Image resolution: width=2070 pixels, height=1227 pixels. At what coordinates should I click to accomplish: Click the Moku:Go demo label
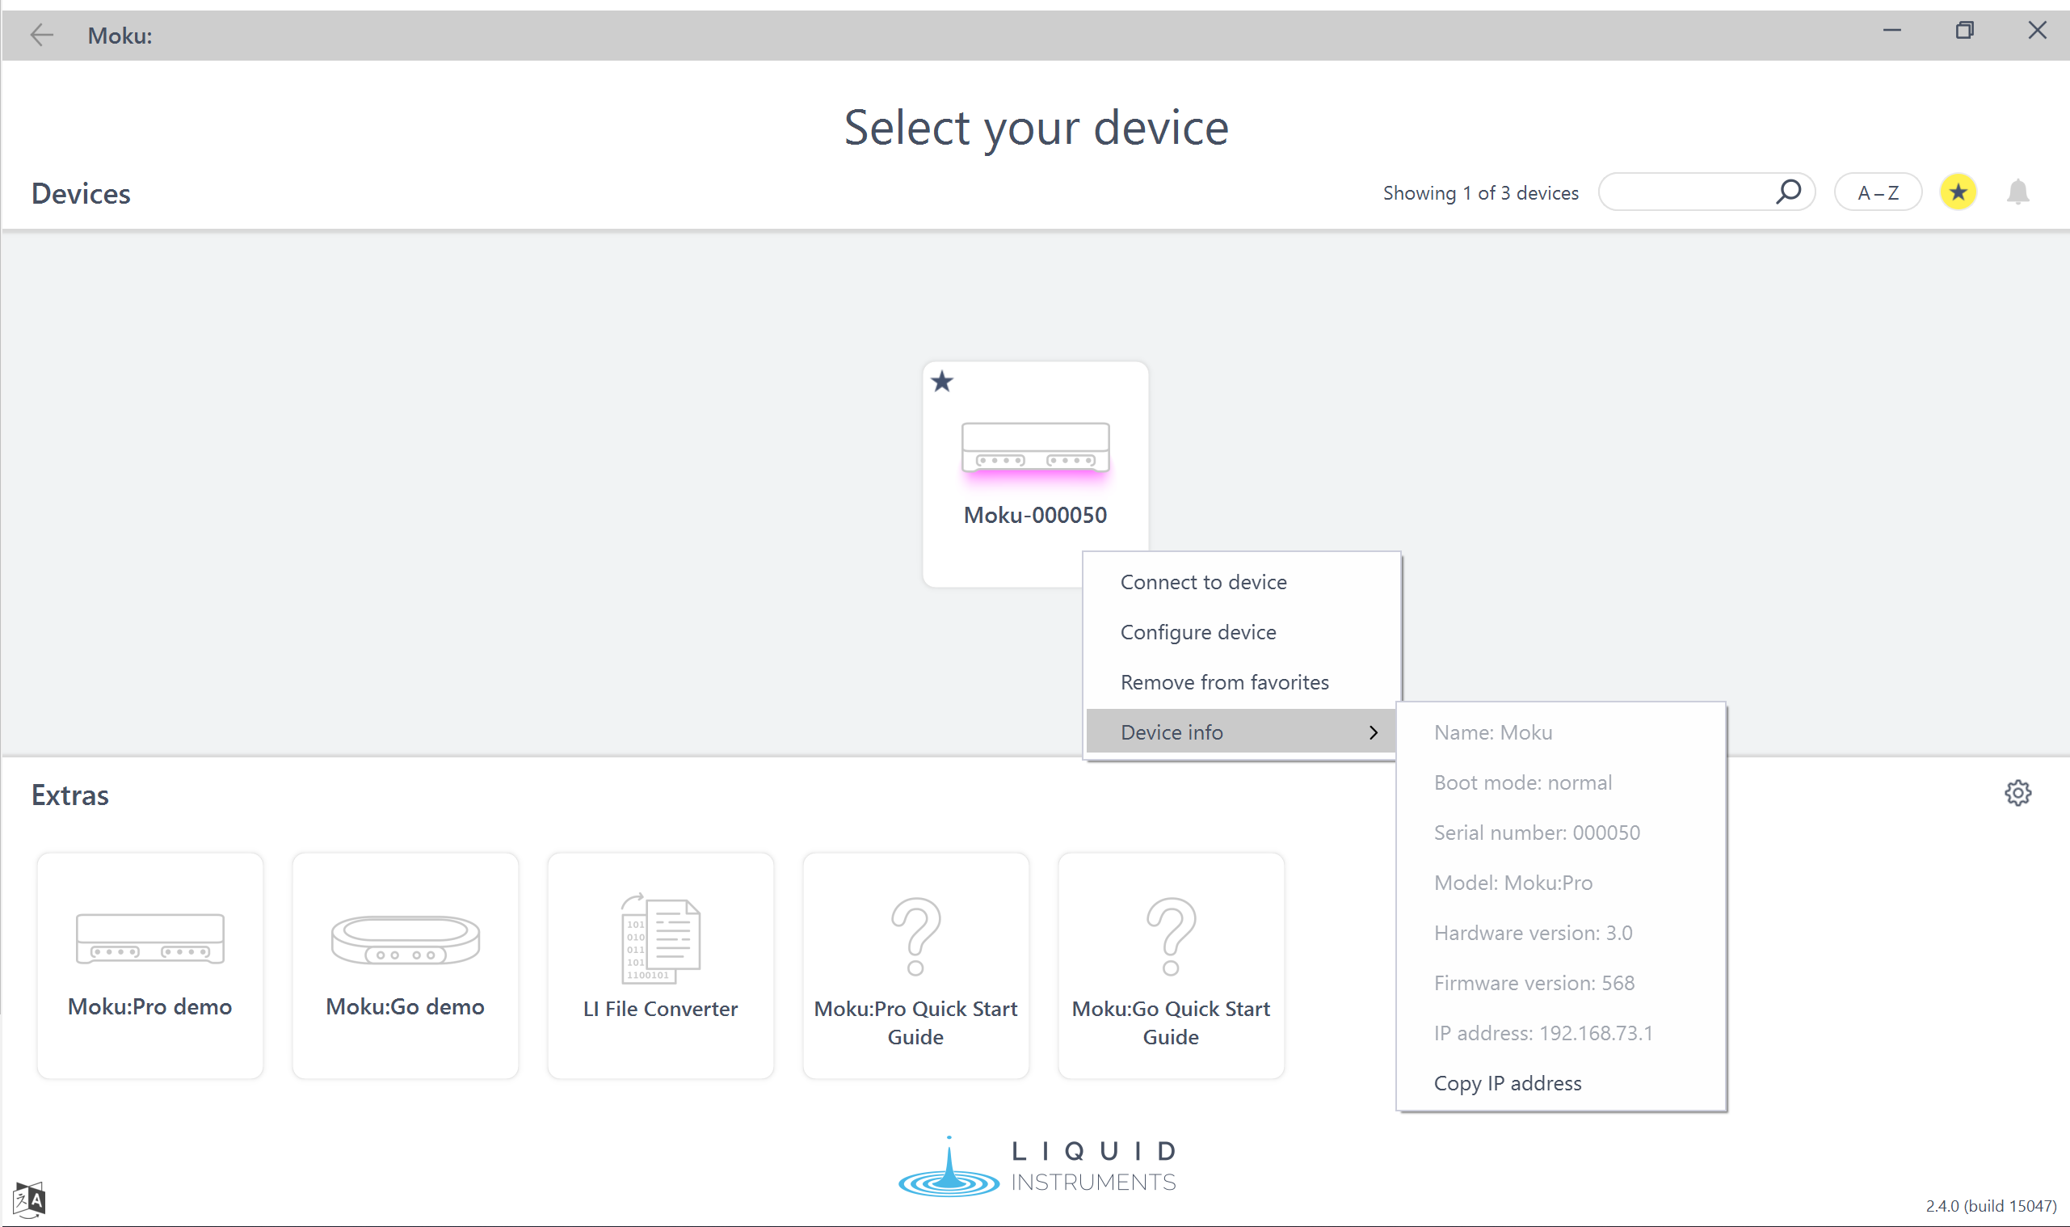pyautogui.click(x=405, y=1006)
